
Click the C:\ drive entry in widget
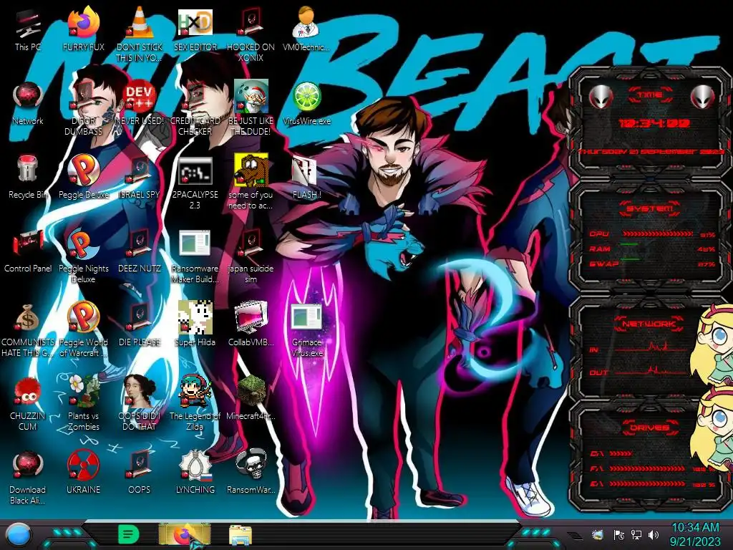(x=610, y=453)
